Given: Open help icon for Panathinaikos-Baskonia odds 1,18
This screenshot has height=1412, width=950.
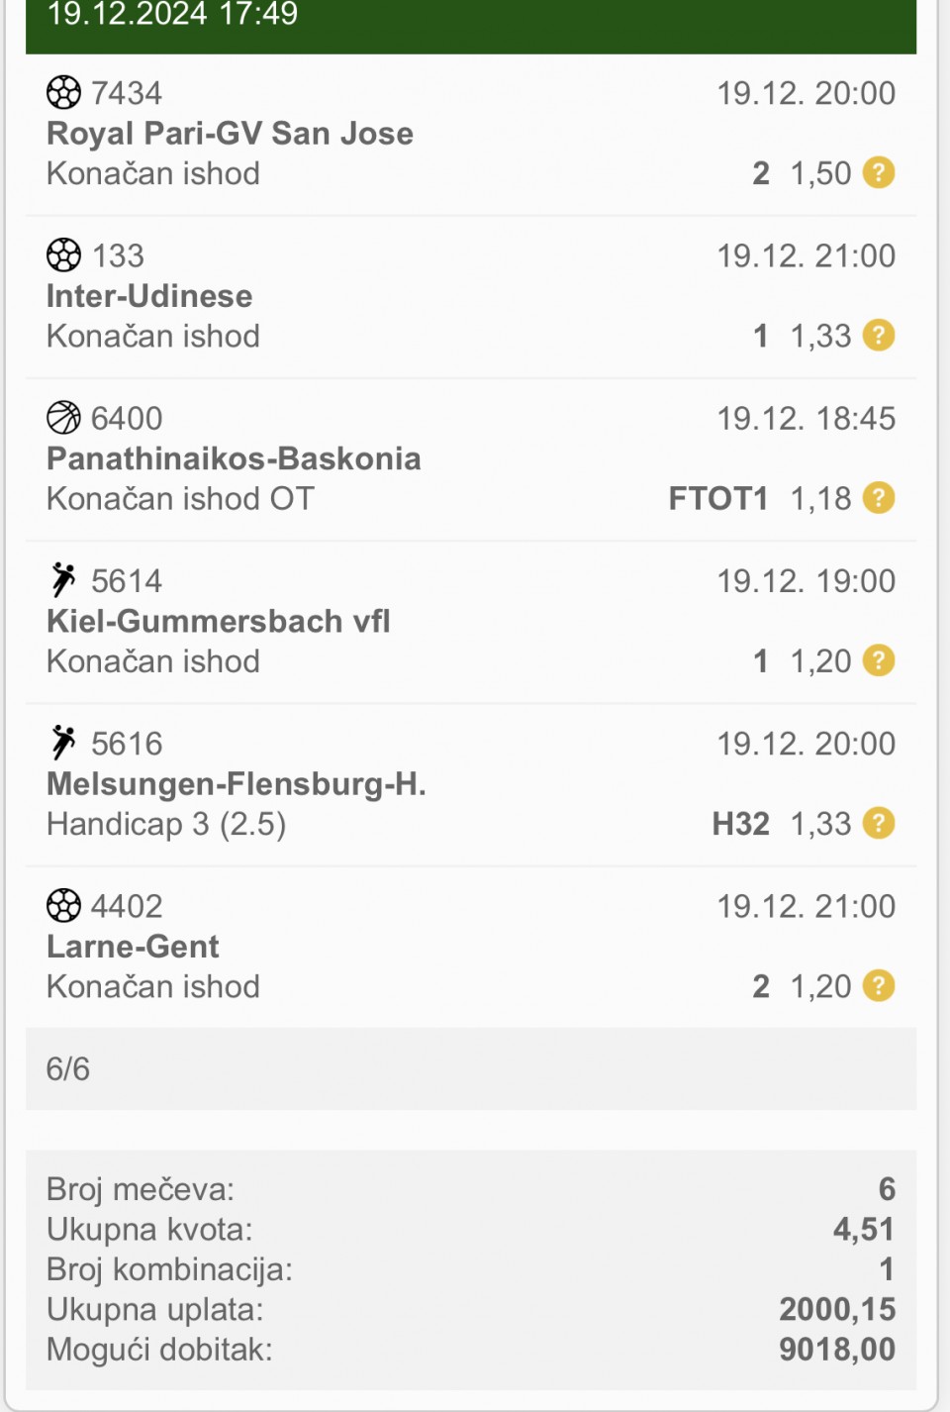Looking at the screenshot, I should click(x=879, y=497).
